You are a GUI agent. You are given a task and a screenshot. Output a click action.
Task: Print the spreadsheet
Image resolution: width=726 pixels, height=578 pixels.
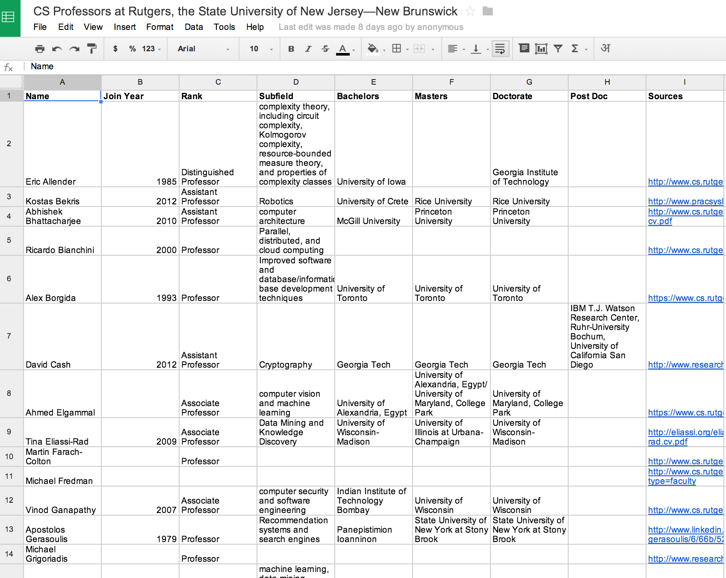coord(40,49)
